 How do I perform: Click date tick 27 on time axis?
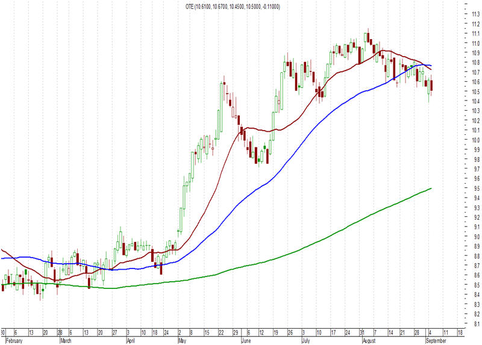(114, 333)
